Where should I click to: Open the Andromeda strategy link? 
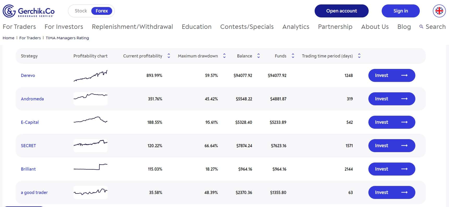pyautogui.click(x=32, y=99)
